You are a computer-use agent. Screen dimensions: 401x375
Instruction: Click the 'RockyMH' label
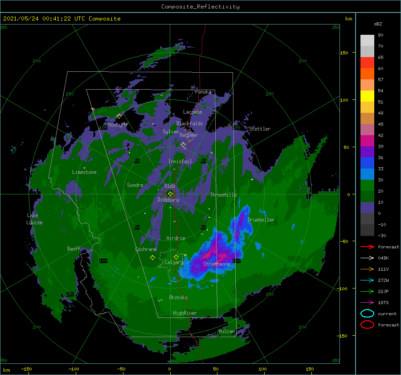pyautogui.click(x=118, y=125)
